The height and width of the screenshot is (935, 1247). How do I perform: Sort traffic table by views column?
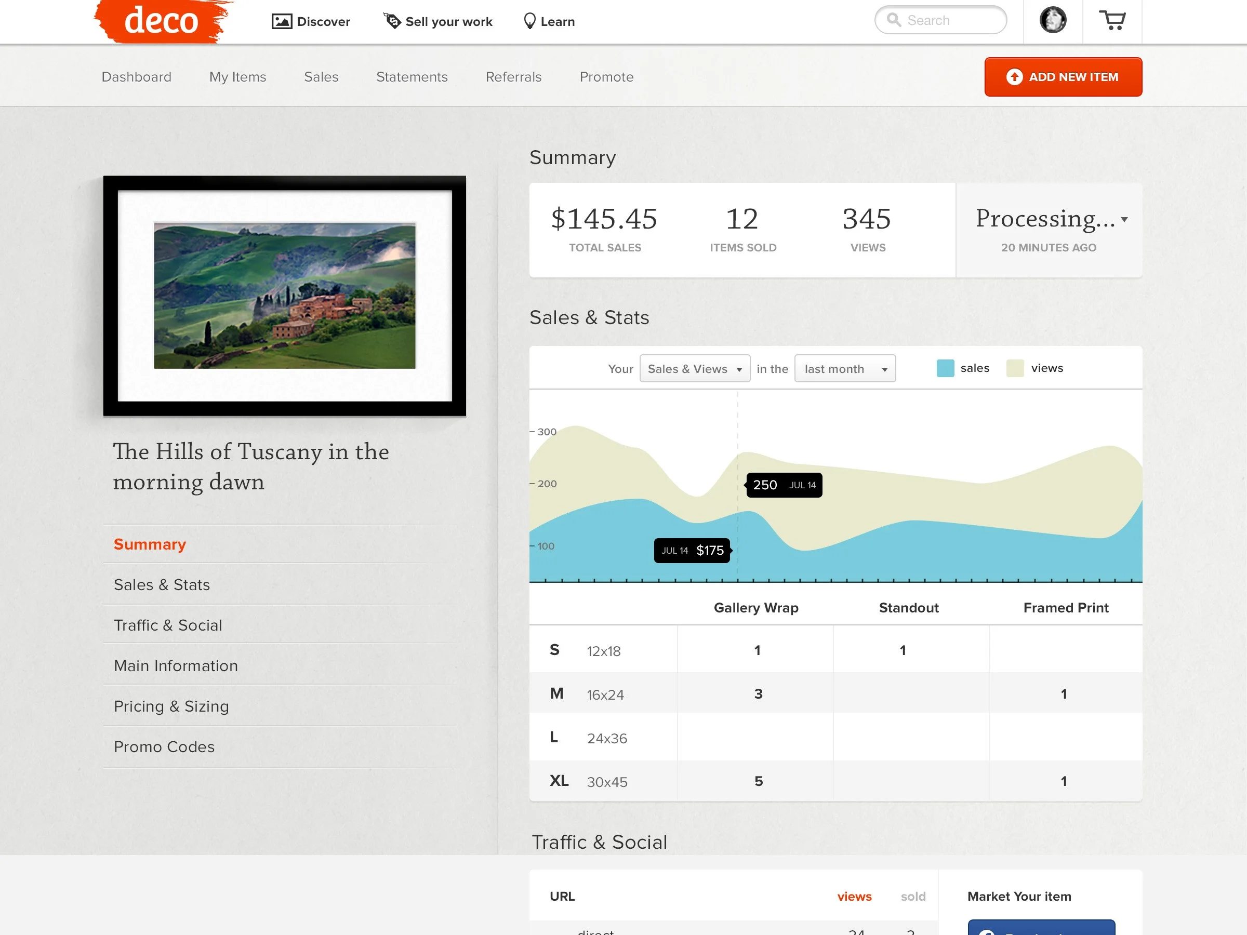tap(854, 896)
